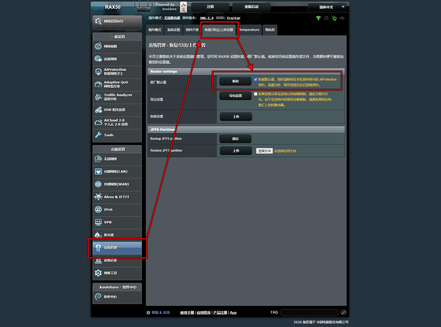Open AiProtection shield lock icon
The width and height of the screenshot is (441, 327).
[98, 72]
